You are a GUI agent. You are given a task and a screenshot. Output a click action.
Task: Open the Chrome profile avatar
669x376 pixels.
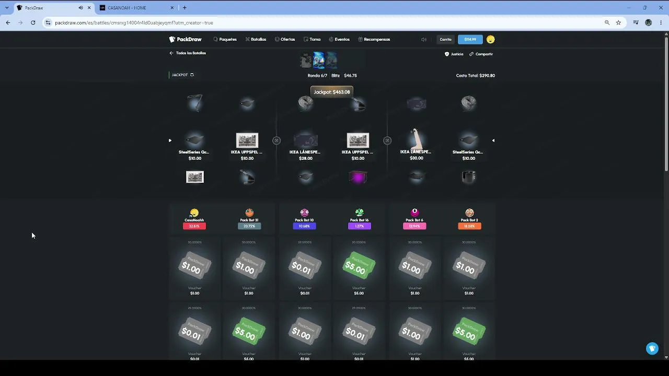[649, 22]
